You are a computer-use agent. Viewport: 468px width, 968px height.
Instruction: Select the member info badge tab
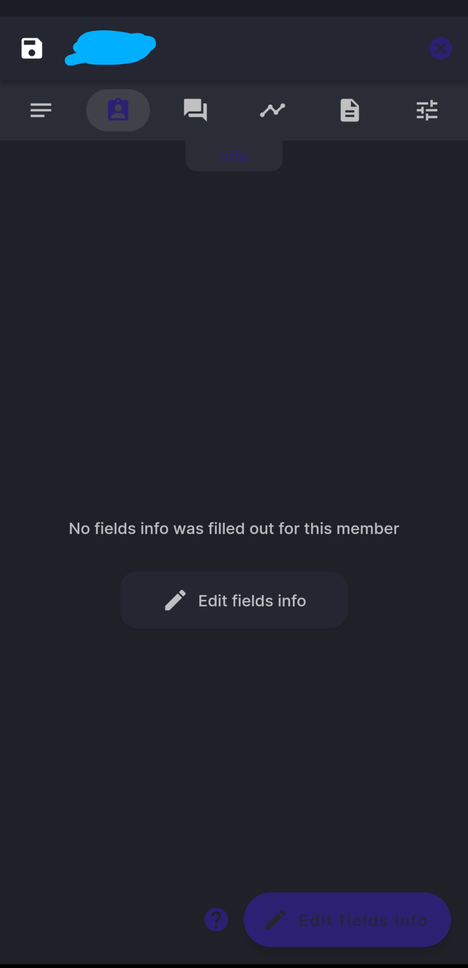tap(118, 110)
